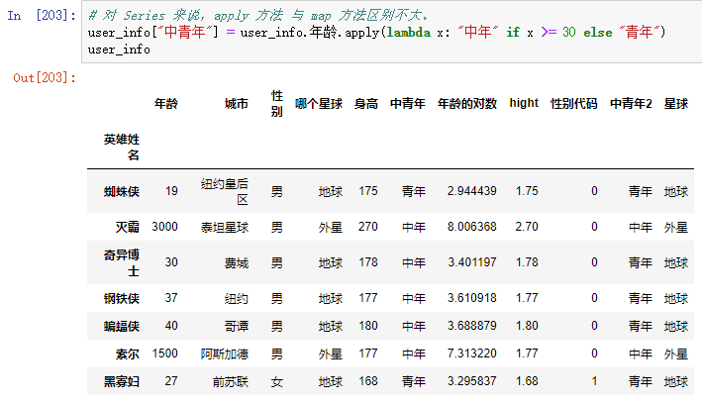Click height value 270
702x404 pixels.
click(368, 227)
